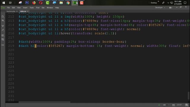Image resolution: width=190 pixels, height=107 pixels.
Task: Open the CSS language mode dropdown
Action: pos(166,105)
